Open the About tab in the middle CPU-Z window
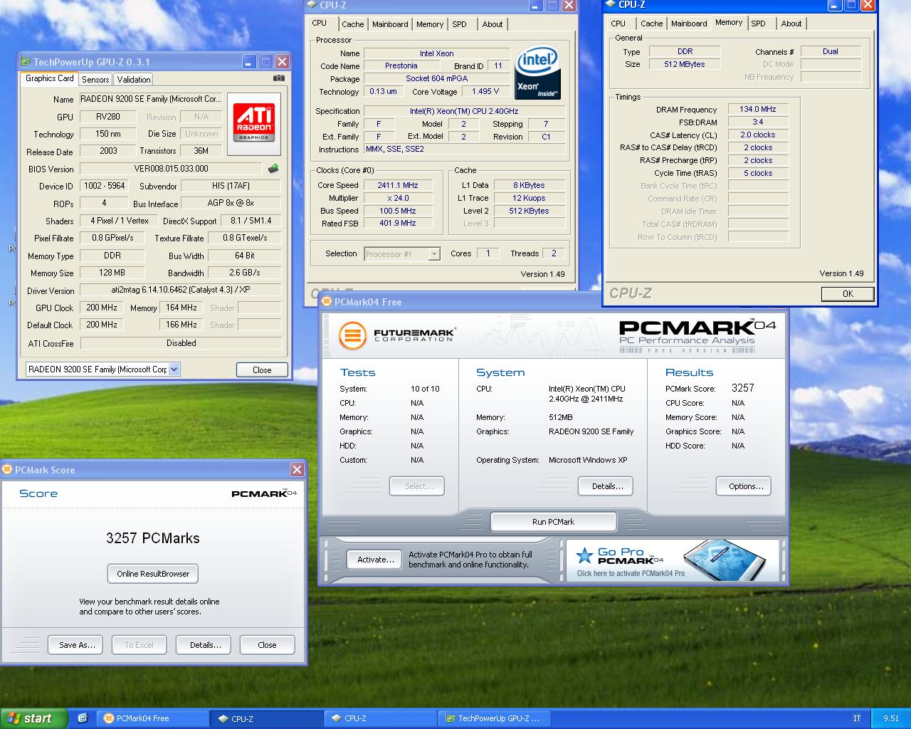The height and width of the screenshot is (729, 911). click(493, 24)
